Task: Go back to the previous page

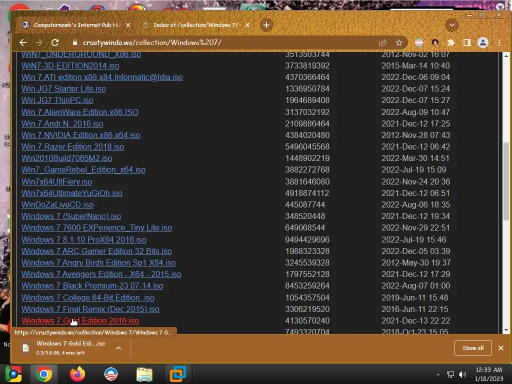Action: pyautogui.click(x=23, y=42)
